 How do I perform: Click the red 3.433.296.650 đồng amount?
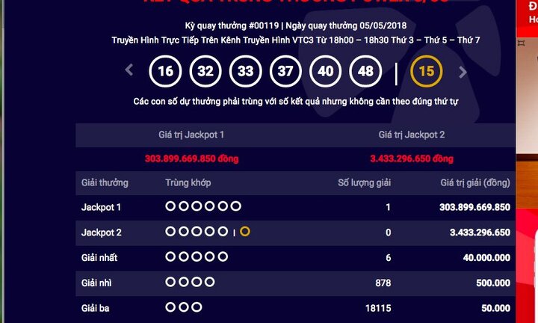click(x=412, y=159)
